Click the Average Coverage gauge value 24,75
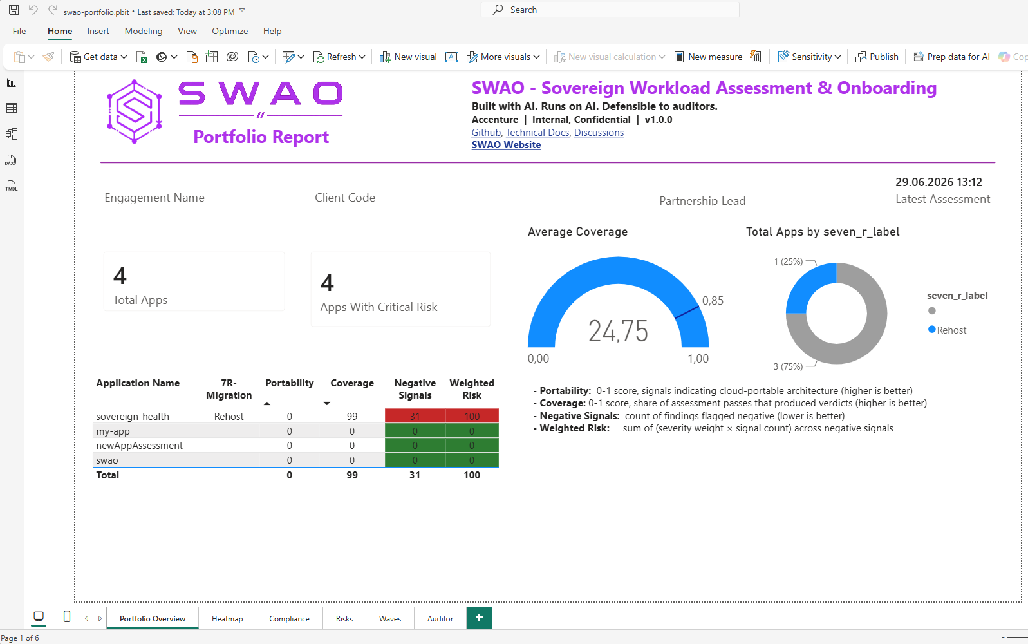 click(x=618, y=331)
